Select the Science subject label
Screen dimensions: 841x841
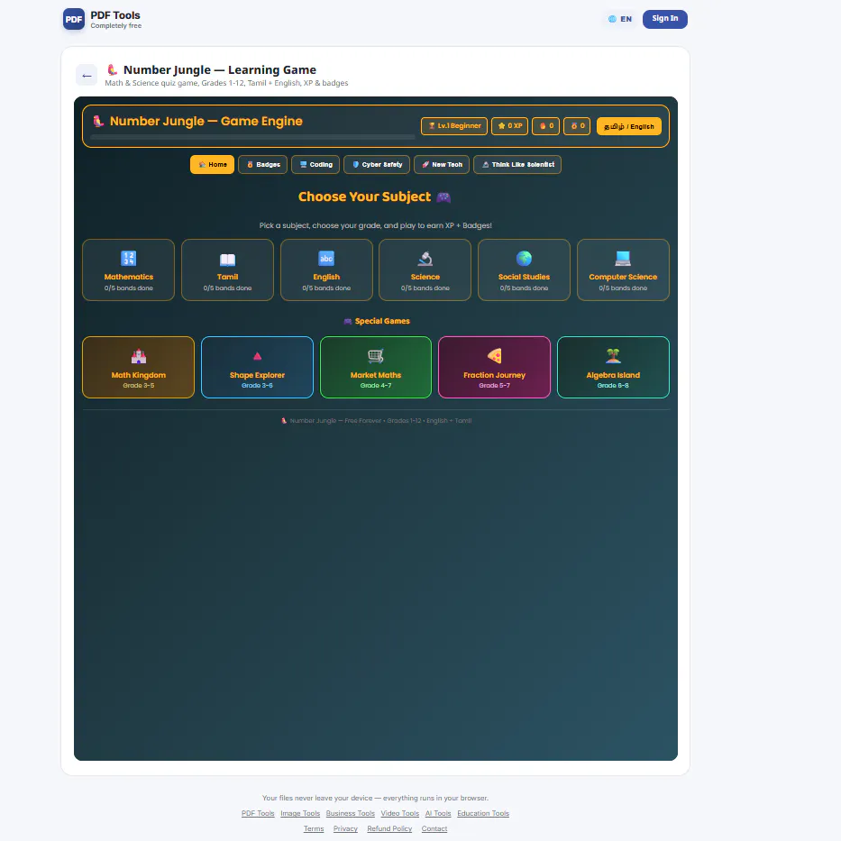(x=425, y=277)
